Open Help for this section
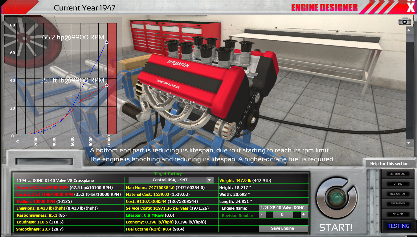Screen dimensions: 417x237 (389, 163)
